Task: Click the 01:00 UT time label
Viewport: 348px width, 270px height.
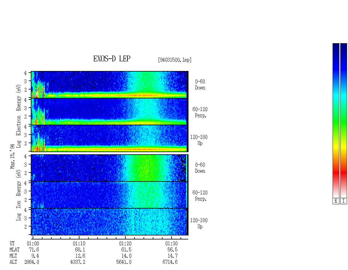Action: 33,243
